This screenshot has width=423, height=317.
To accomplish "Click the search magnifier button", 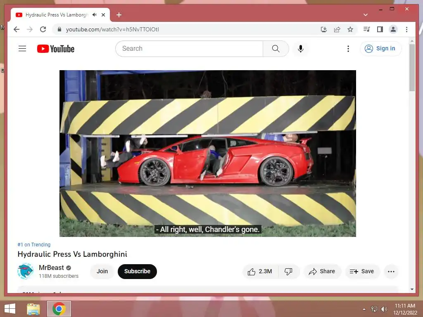I will pyautogui.click(x=276, y=49).
